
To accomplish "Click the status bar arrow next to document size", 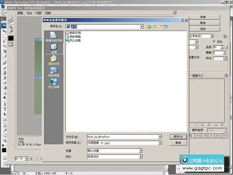I will coord(67,173).
